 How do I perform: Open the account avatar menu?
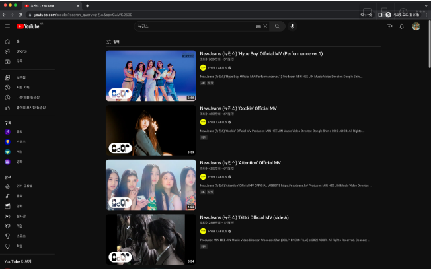pos(416,26)
